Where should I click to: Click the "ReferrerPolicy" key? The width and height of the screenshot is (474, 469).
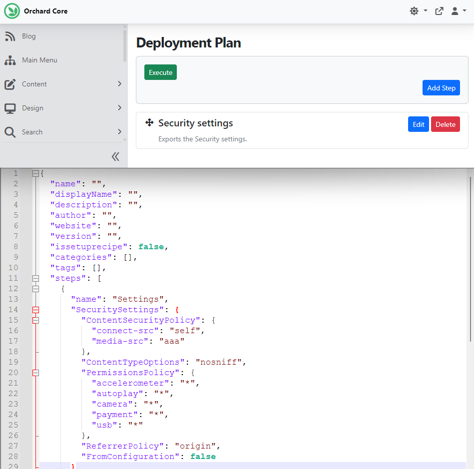(x=123, y=447)
